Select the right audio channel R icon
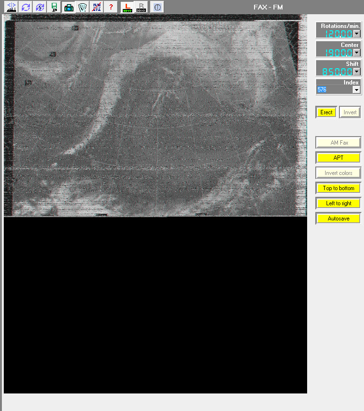Viewport: 364px width, 411px height. 141,7
